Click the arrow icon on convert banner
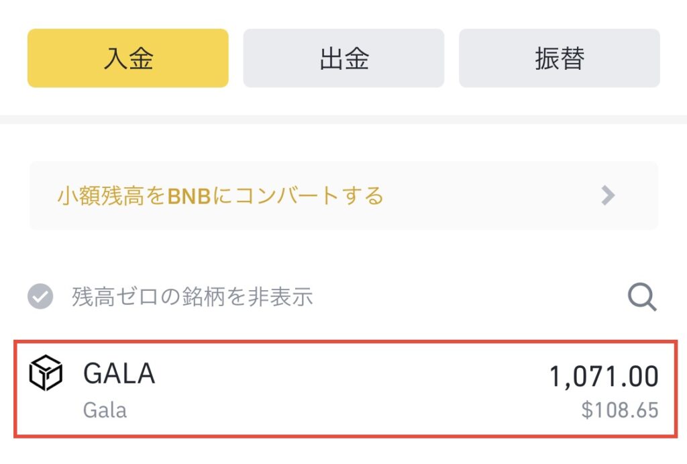Viewport: 687px width, 464px height. tap(608, 195)
